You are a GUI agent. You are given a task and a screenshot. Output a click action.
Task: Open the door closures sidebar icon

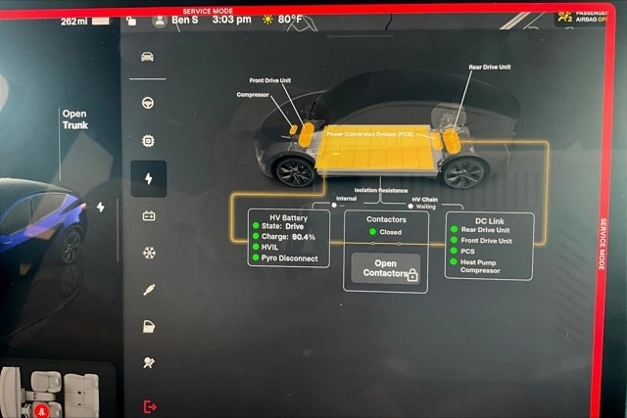point(149,327)
